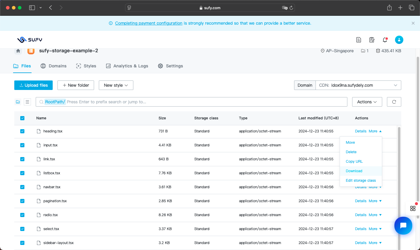Screen dimensions: 420x250
Task: Choose Download from the More menu
Action: point(361,171)
